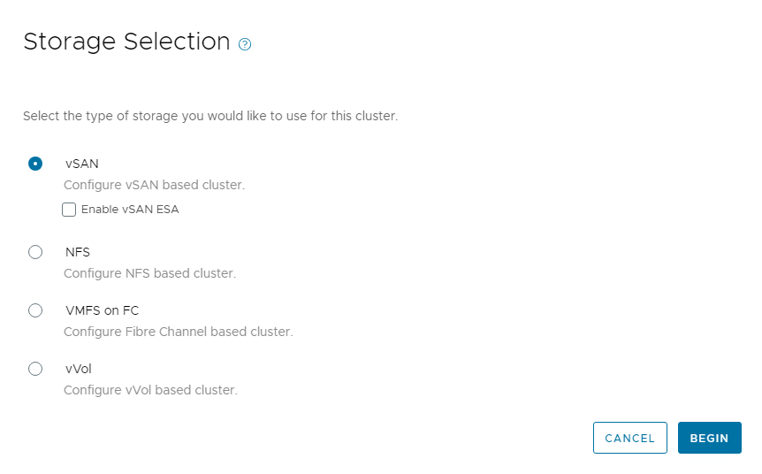The height and width of the screenshot is (474, 762).
Task: Click the VMFS on FC option label
Action: tap(102, 310)
